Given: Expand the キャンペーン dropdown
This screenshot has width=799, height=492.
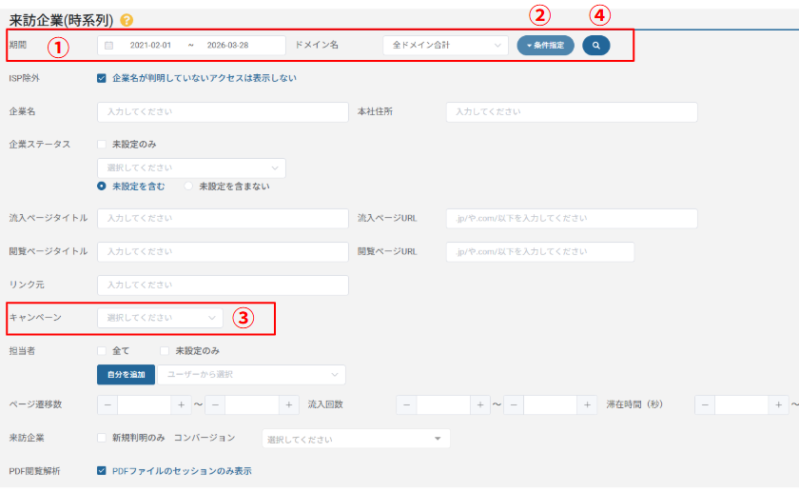Looking at the screenshot, I should point(160,317).
